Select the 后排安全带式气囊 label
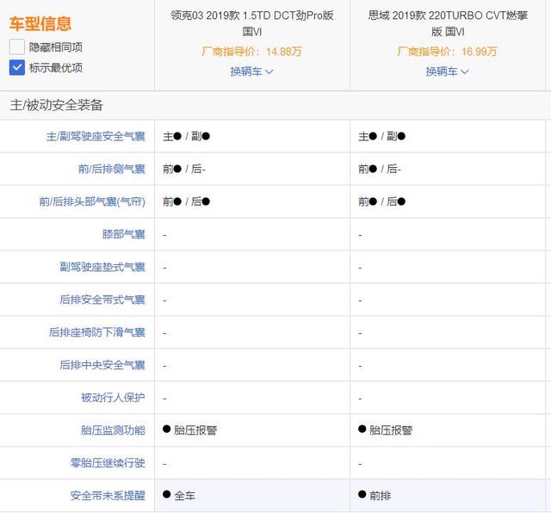551x513 pixels. coord(102,300)
